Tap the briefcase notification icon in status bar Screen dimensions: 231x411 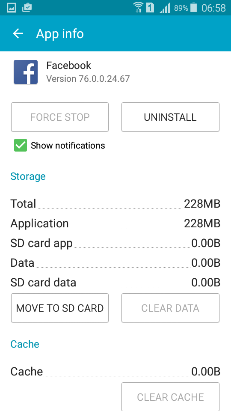(x=27, y=8)
